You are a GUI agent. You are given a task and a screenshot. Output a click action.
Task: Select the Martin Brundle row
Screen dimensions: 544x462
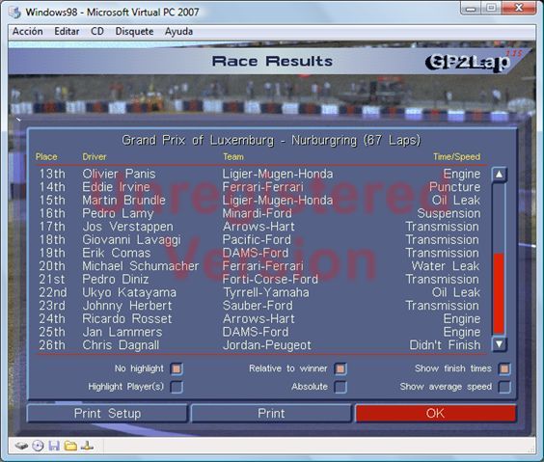coord(259,200)
